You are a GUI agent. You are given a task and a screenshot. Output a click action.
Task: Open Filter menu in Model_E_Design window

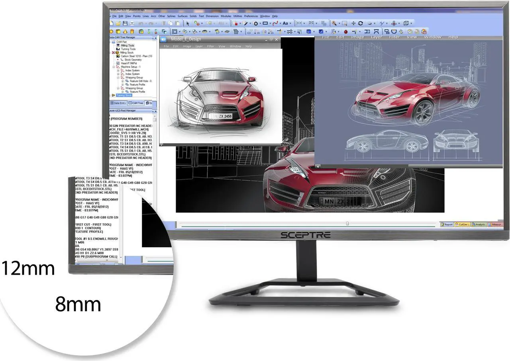(x=211, y=46)
